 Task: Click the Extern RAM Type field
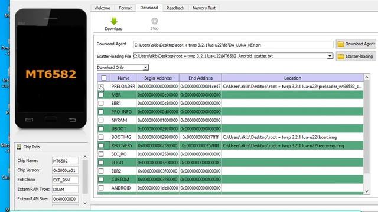tap(65, 190)
